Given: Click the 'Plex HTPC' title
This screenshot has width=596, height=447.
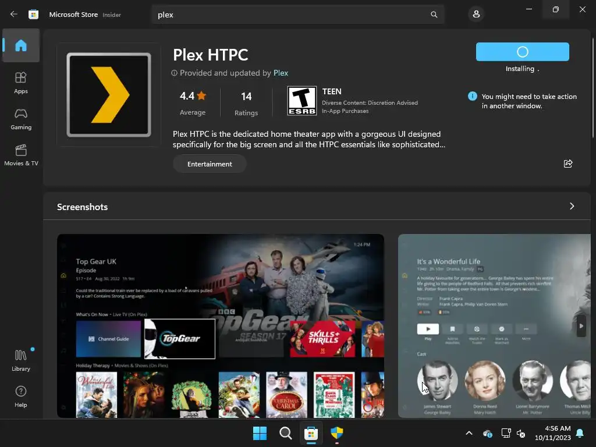Looking at the screenshot, I should coord(211,55).
